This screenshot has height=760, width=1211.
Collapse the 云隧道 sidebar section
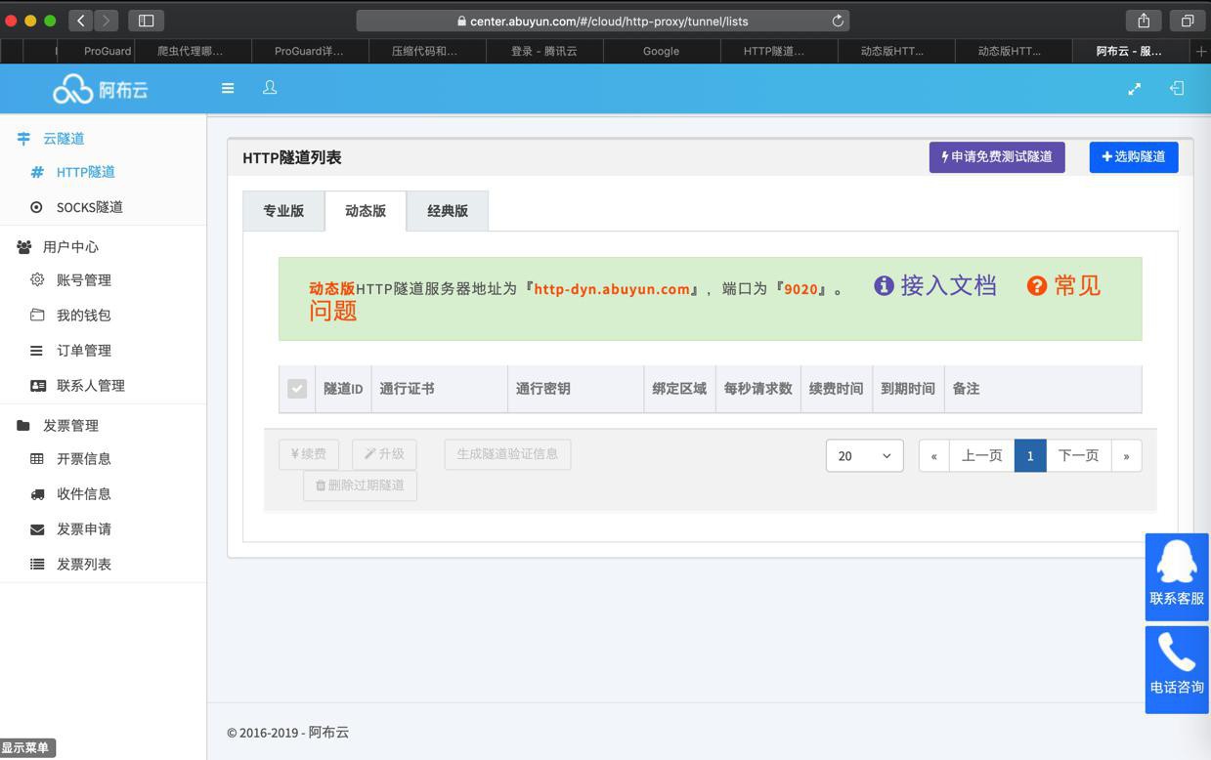pos(64,139)
